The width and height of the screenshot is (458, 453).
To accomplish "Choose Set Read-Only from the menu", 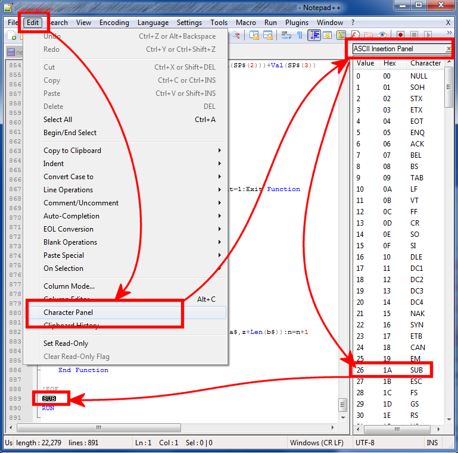I will coord(66,343).
